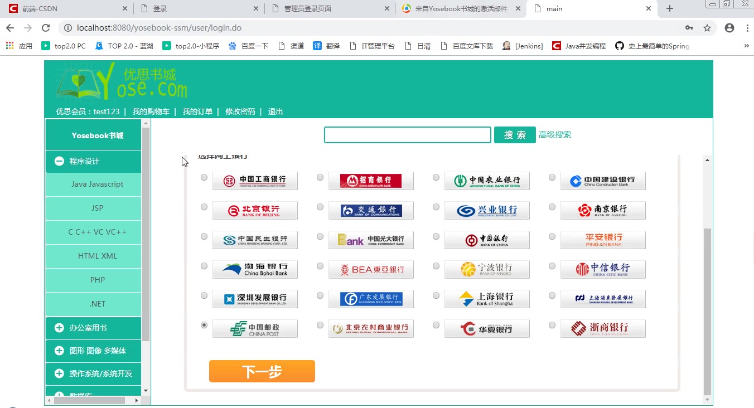Select the Bank of Beijing radio button

point(204,207)
